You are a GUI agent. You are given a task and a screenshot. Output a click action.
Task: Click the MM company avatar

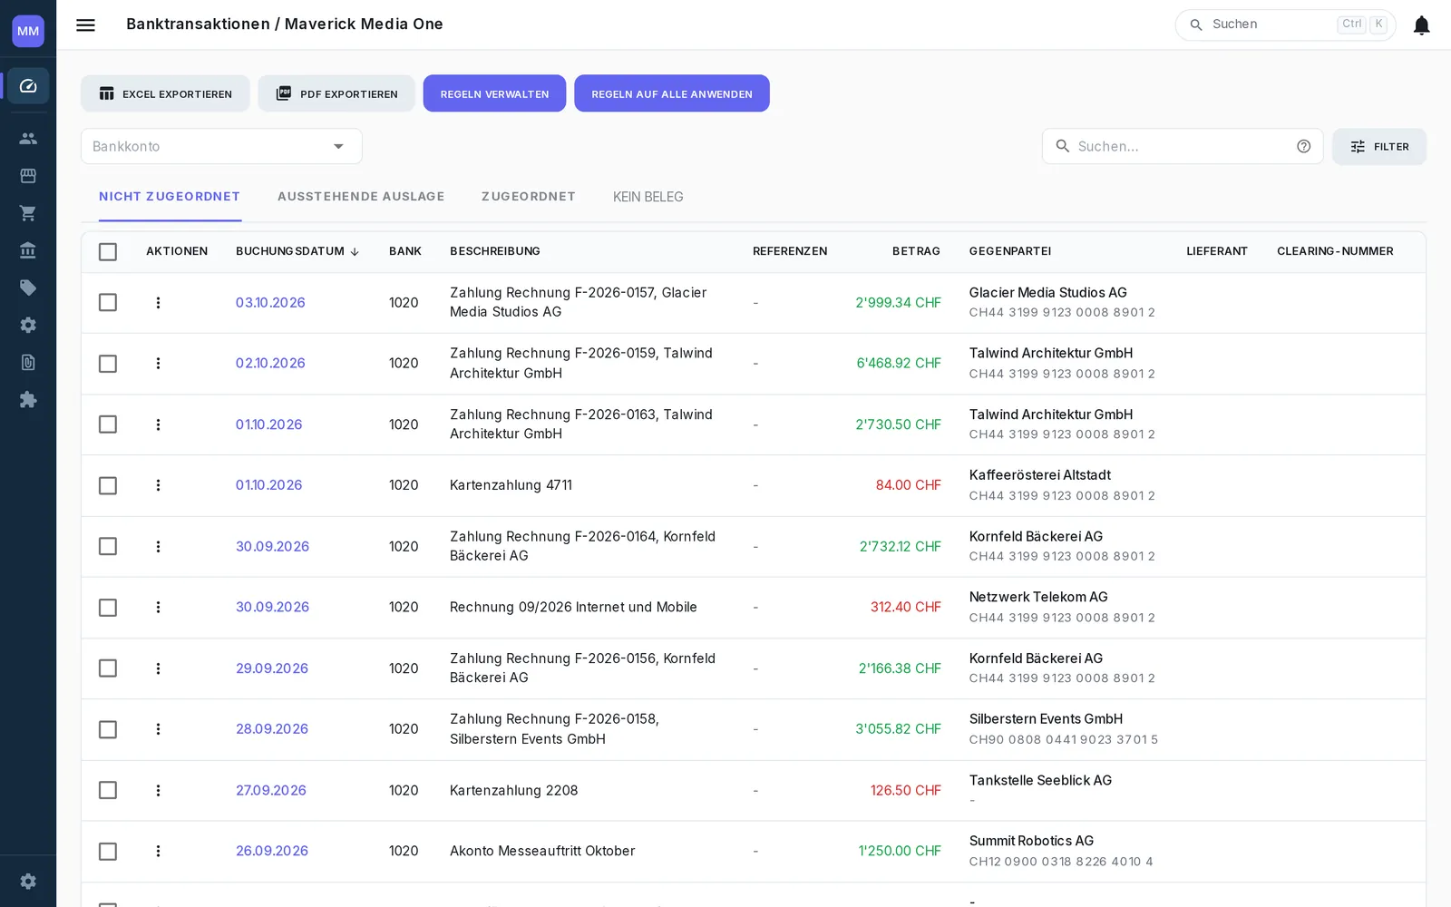click(28, 31)
